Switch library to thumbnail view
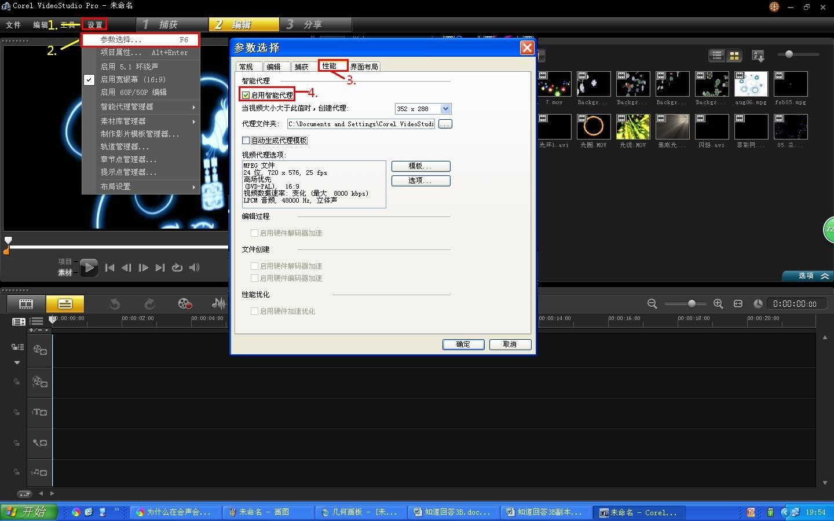 click(734, 56)
